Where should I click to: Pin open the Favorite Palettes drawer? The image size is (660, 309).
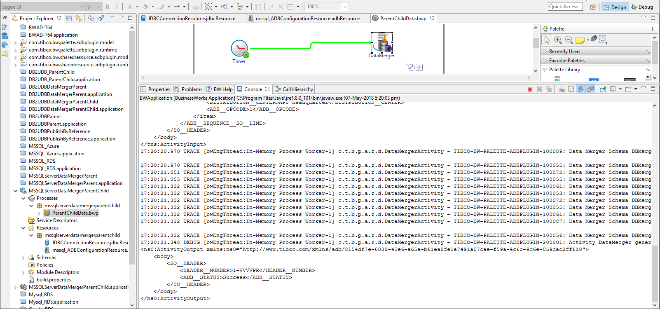click(648, 61)
